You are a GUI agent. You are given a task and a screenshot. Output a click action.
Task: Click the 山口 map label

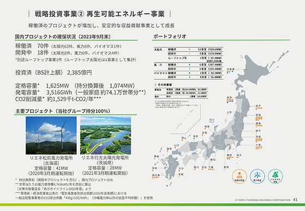(x=176, y=145)
